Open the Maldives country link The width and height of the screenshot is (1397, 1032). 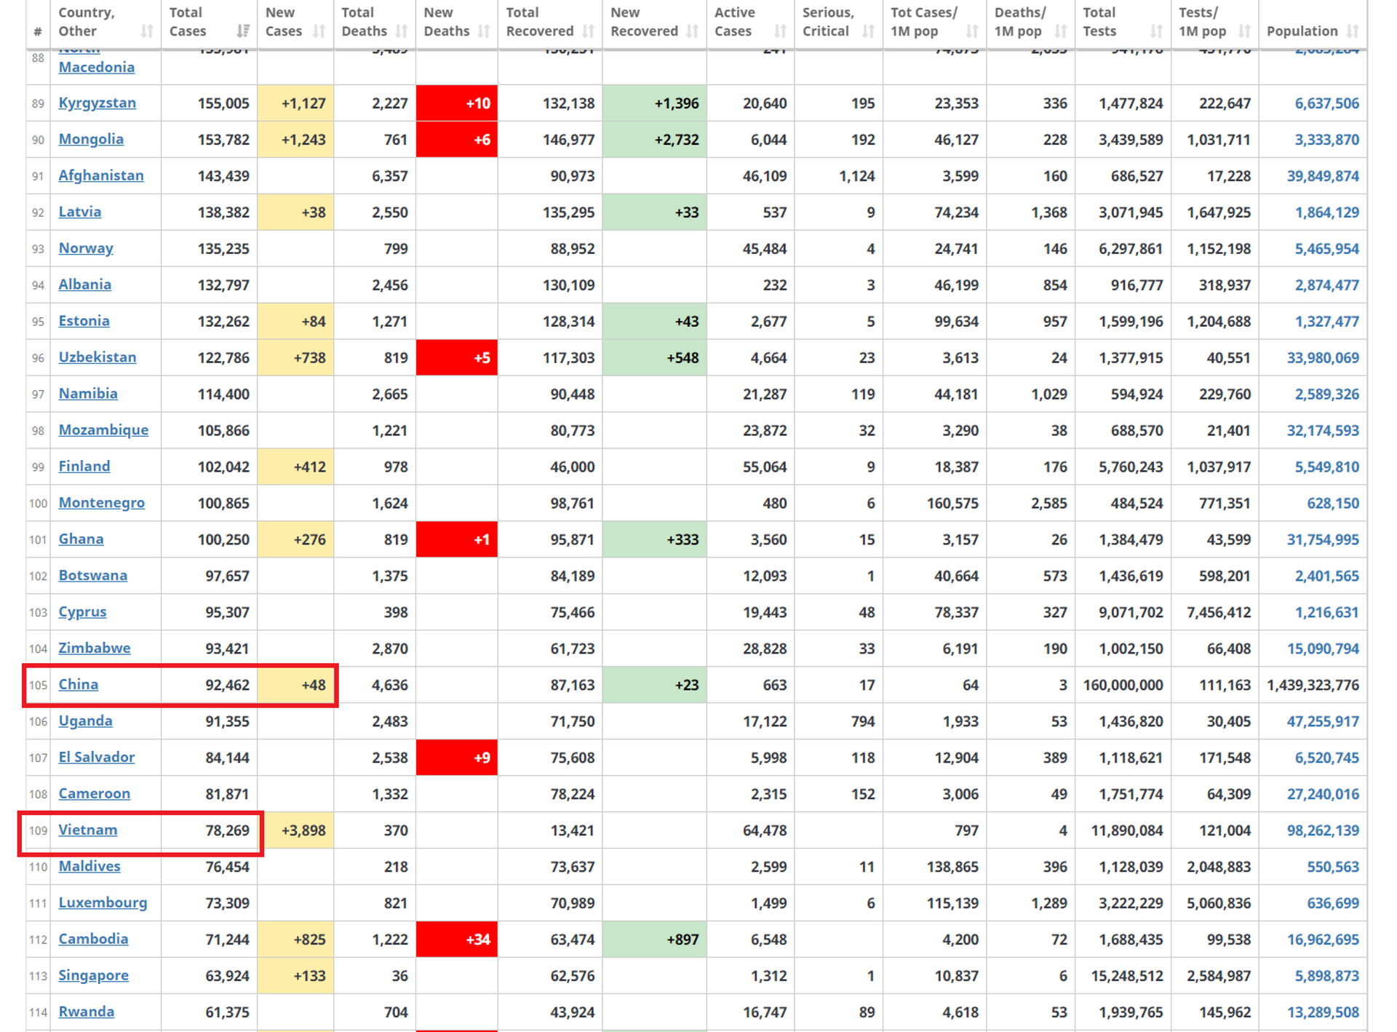pyautogui.click(x=89, y=867)
